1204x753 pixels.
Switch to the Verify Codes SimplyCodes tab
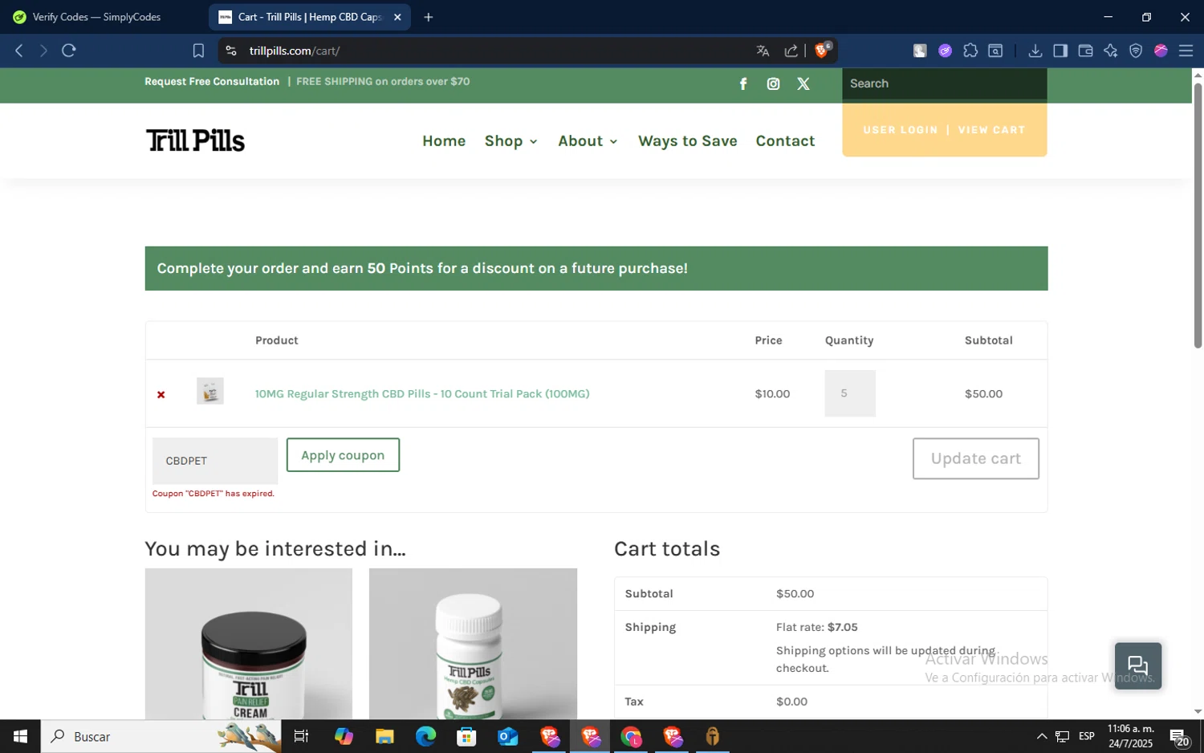pos(96,17)
